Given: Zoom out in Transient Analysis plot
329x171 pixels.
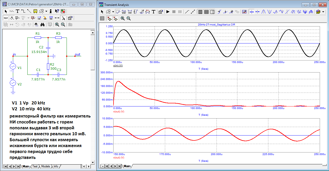Looking at the screenshot, I should (129, 18).
